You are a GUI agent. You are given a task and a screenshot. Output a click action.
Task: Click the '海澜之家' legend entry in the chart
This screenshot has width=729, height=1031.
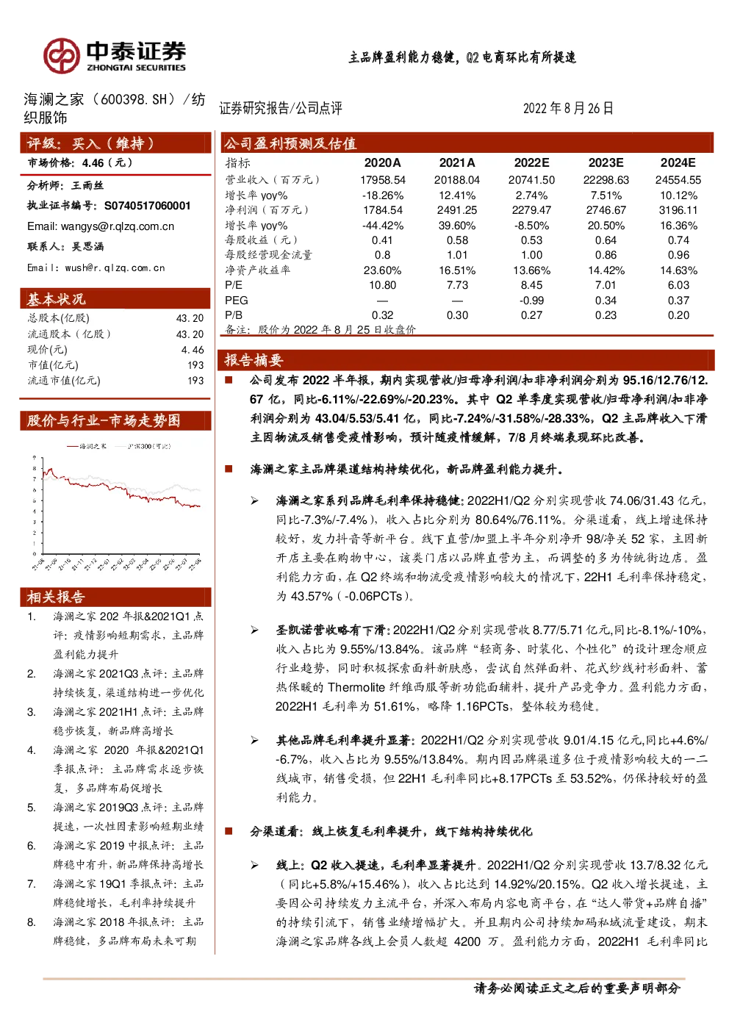tap(86, 446)
